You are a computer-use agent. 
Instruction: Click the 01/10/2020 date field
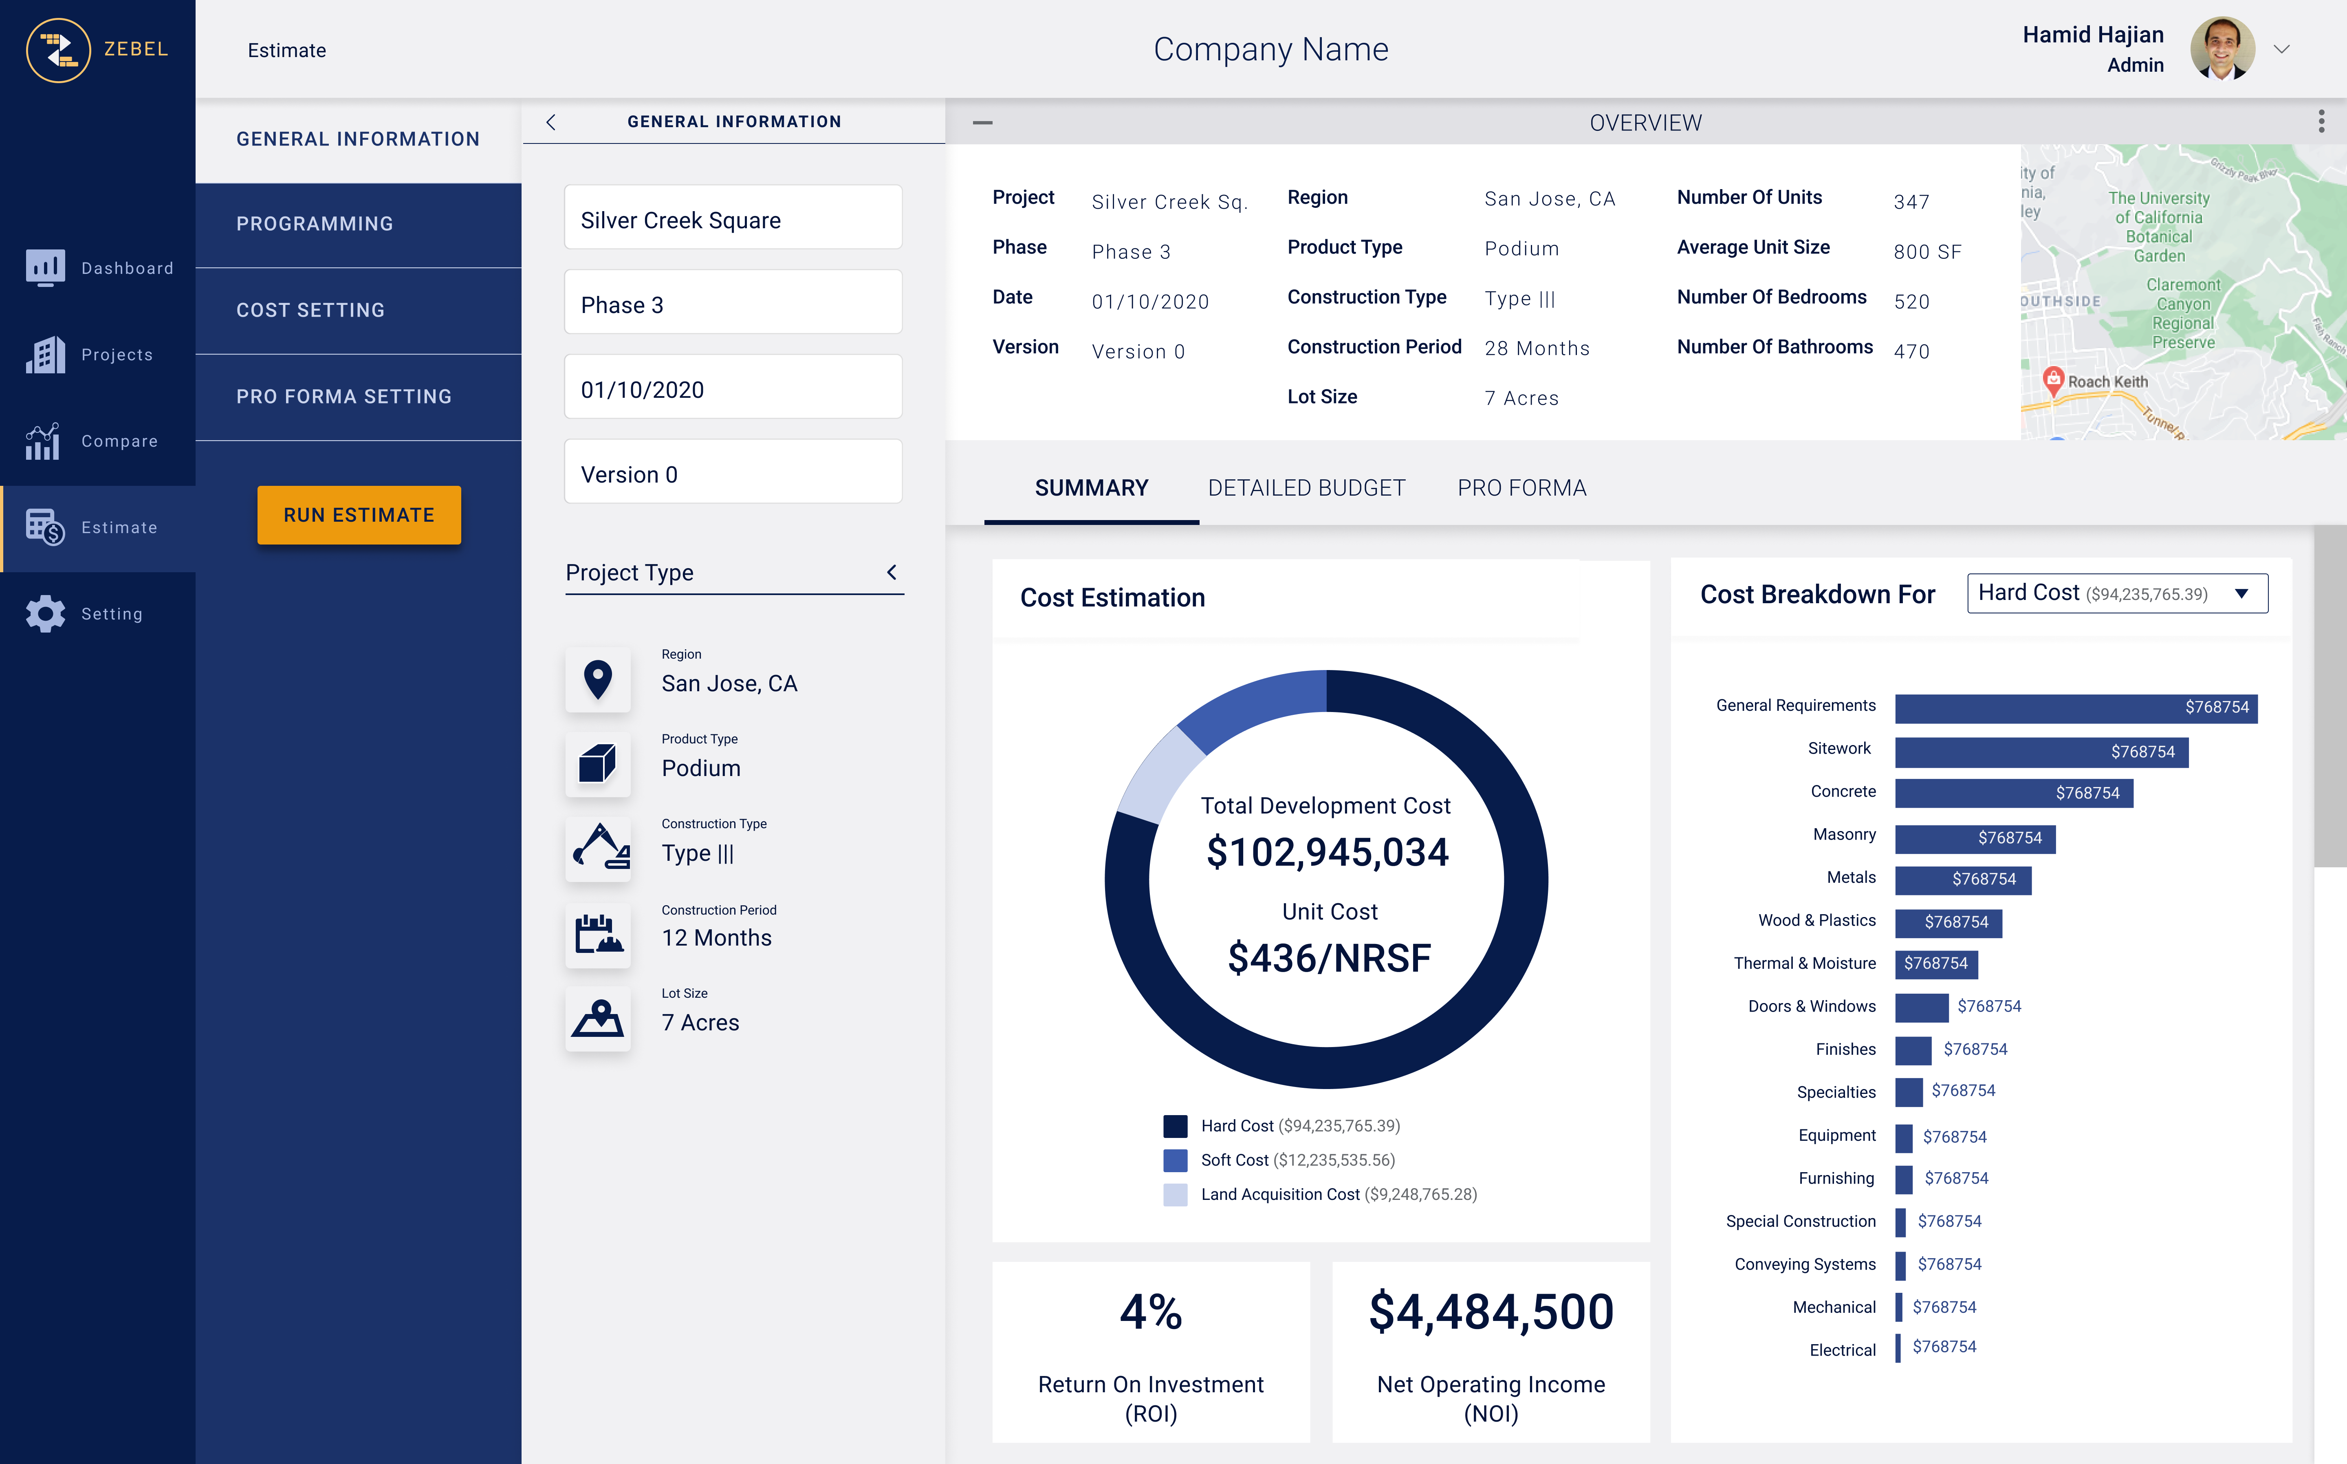[x=733, y=387]
